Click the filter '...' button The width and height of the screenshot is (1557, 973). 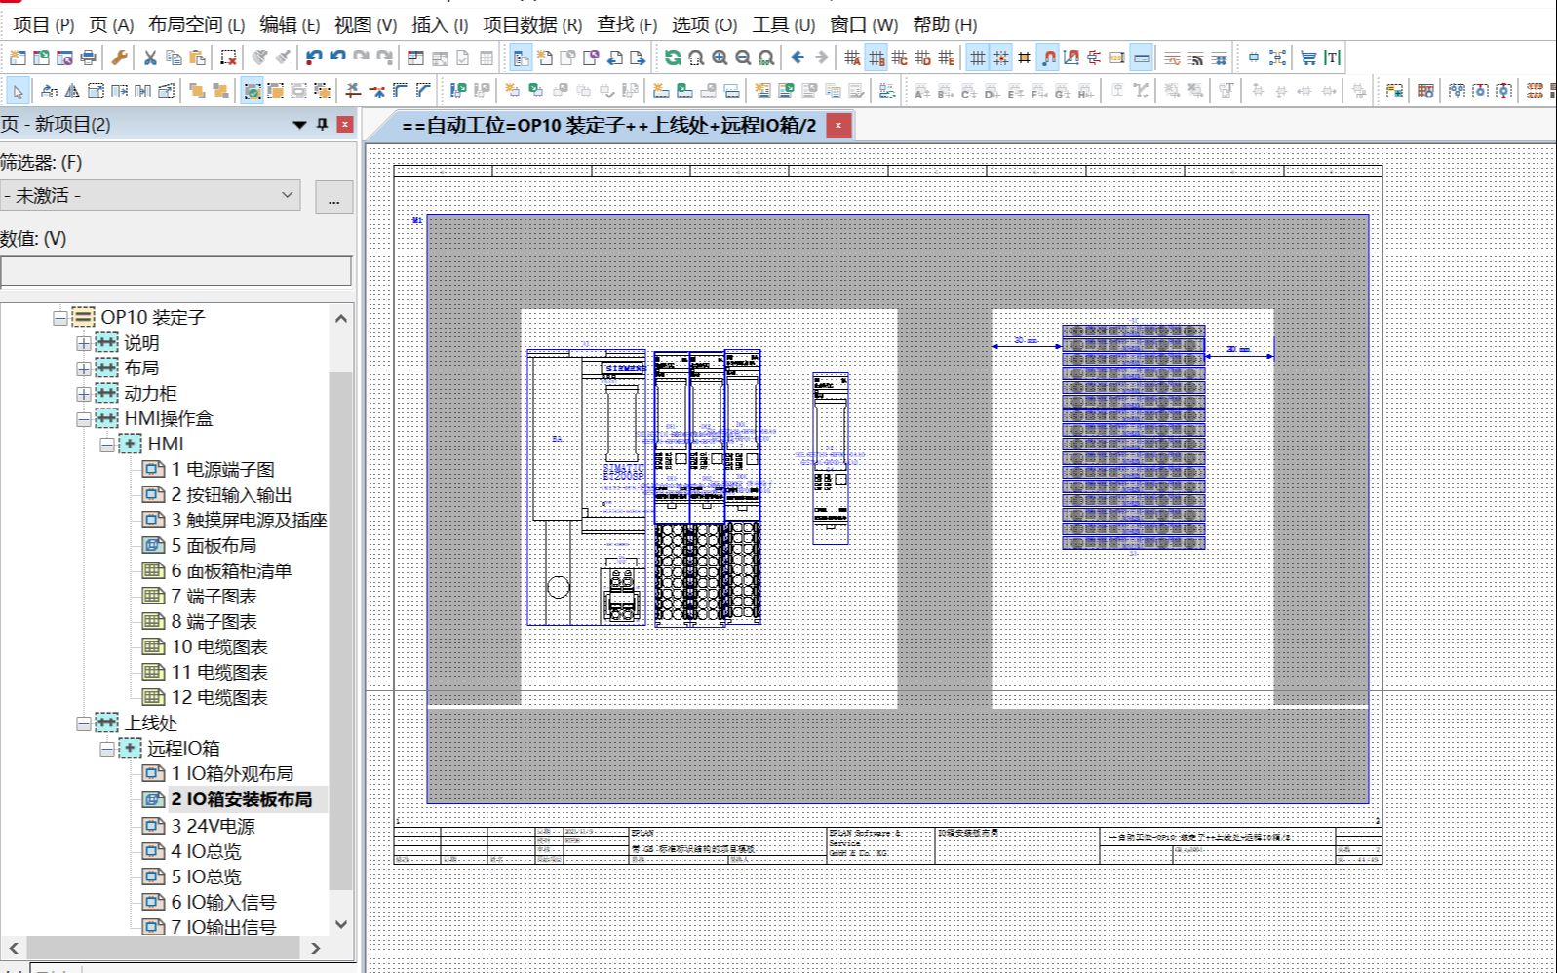[x=334, y=198]
